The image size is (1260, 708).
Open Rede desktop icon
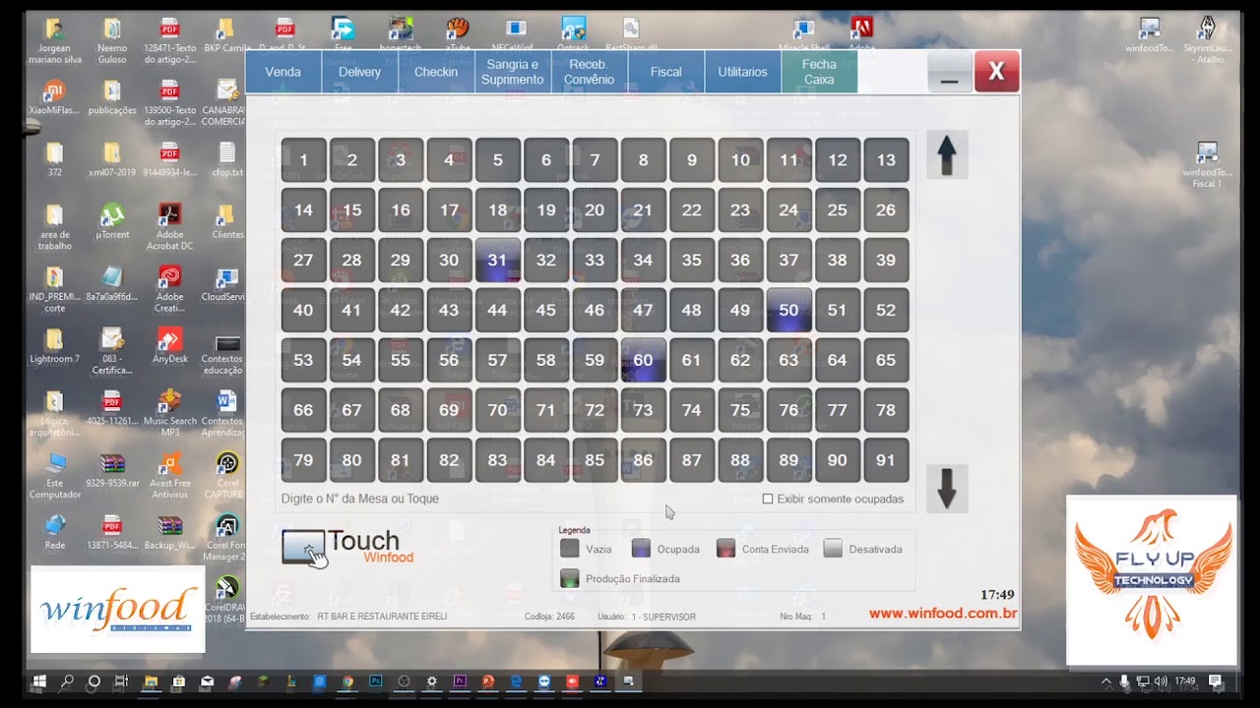(55, 532)
